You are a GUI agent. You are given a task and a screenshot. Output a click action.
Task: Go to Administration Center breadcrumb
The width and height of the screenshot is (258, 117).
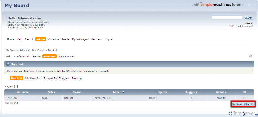coord(32,50)
